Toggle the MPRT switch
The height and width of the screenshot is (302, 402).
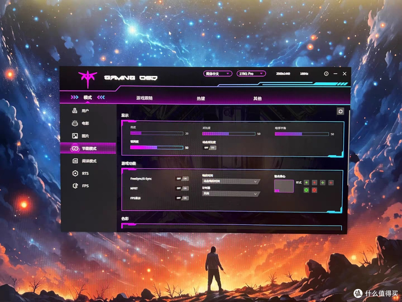(x=182, y=188)
